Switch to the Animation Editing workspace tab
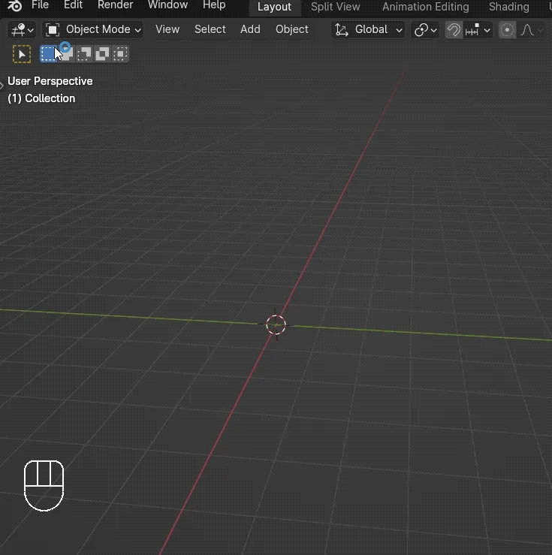The image size is (552, 555). pos(425,7)
